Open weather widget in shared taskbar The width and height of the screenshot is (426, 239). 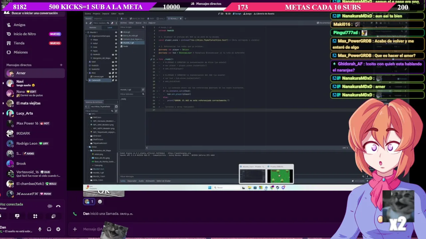pyautogui.click(x=92, y=188)
